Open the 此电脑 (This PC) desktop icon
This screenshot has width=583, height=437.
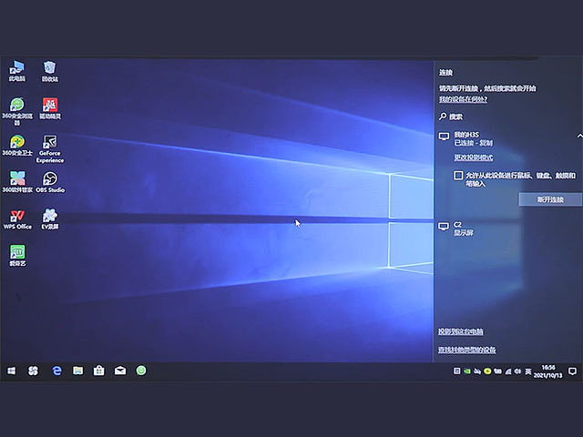17,71
